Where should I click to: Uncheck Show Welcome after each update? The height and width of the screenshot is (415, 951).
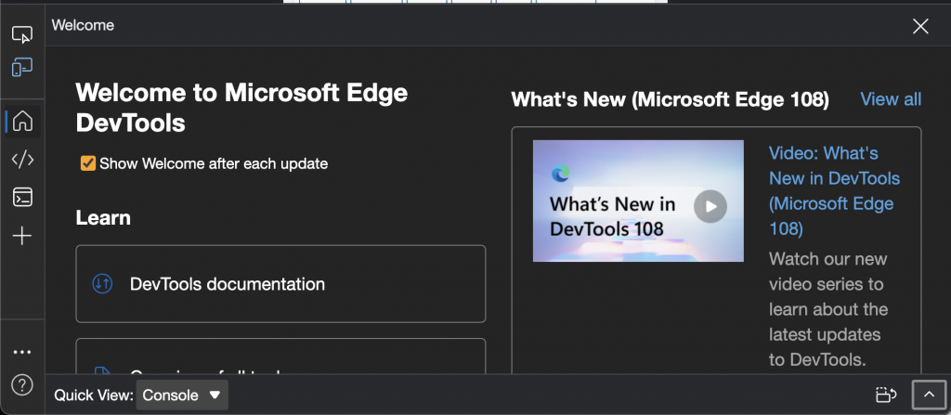[88, 163]
